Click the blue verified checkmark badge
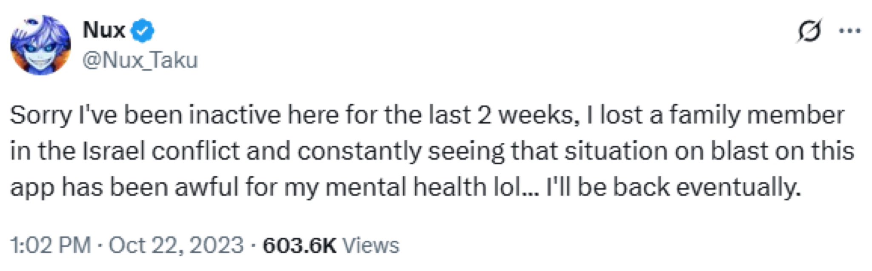The width and height of the screenshot is (872, 271). pyautogui.click(x=143, y=31)
